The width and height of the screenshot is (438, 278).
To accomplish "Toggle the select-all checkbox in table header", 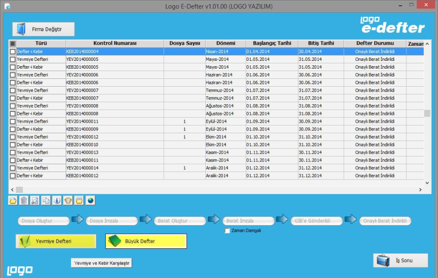I will (x=13, y=44).
